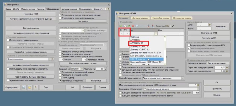Switch to the ЕГАИС tab
This screenshot has width=236, height=106.
(16, 9)
